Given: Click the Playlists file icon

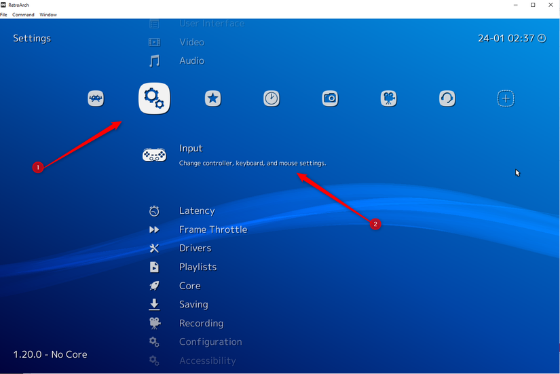Looking at the screenshot, I should [154, 267].
